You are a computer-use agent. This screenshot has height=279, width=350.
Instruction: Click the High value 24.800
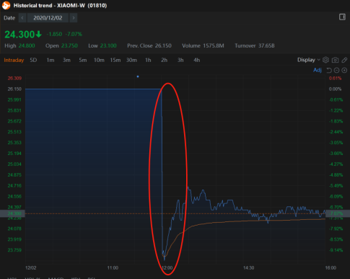(x=27, y=45)
